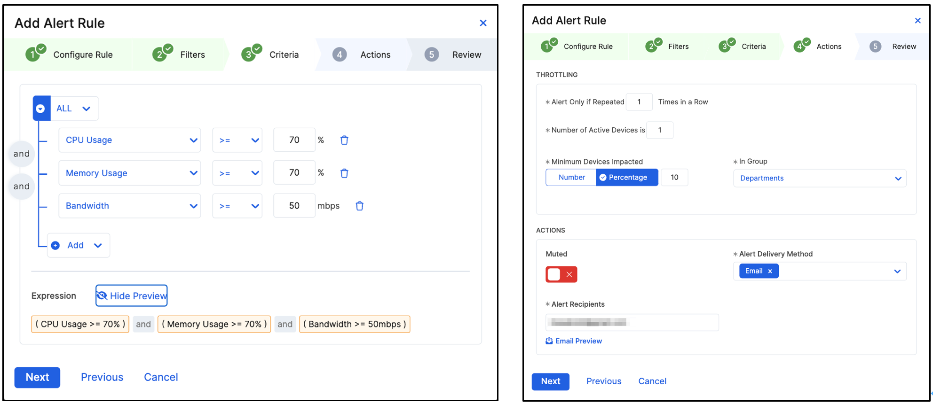
Task: Delete the Memory Usage criteria row
Action: (x=344, y=173)
